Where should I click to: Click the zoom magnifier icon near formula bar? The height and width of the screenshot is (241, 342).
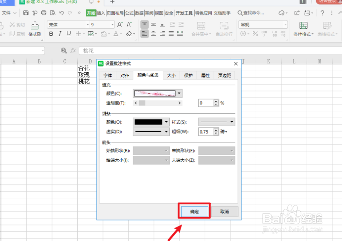64,51
